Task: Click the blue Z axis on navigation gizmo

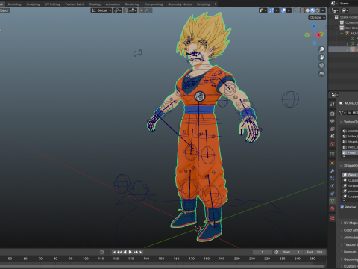Action: (314, 25)
